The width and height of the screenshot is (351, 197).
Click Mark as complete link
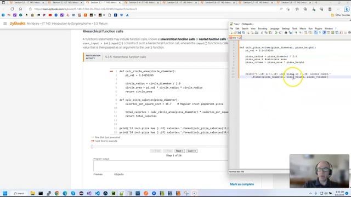coord(242,184)
